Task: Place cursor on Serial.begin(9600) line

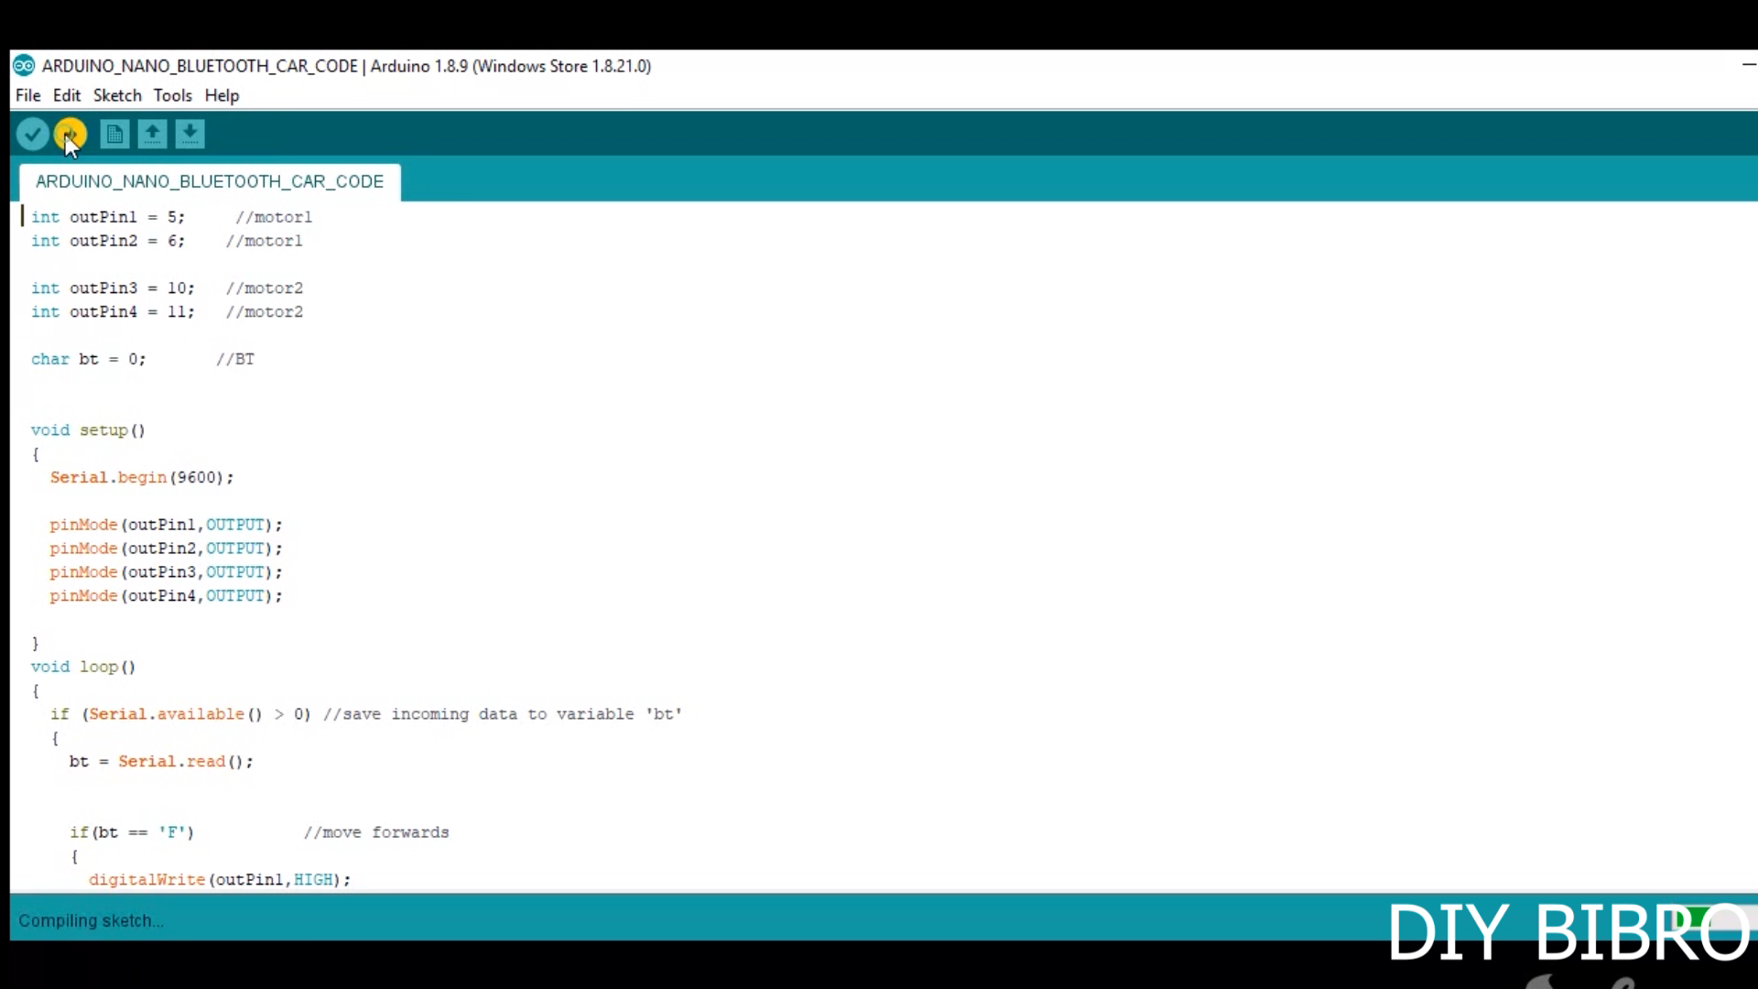Action: tap(142, 478)
